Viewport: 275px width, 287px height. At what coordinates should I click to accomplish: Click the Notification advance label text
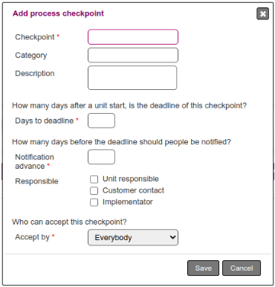[x=34, y=161]
